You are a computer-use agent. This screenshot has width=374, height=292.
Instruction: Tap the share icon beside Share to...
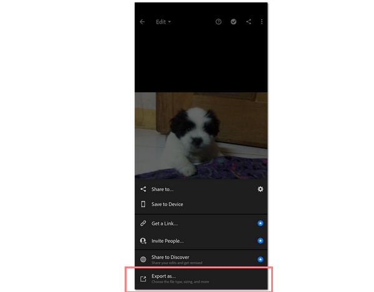tap(143, 189)
